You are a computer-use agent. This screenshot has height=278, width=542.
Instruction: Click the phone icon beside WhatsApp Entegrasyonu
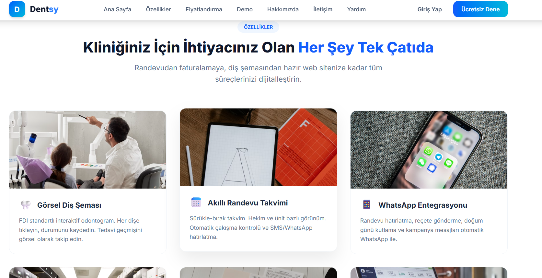(x=367, y=205)
